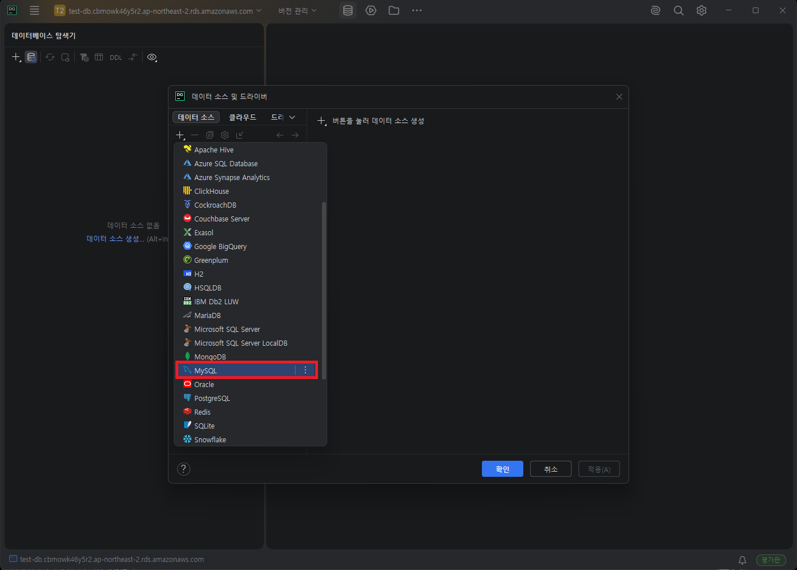The image size is (797, 570).
Task: Click the 확인 button
Action: point(503,469)
